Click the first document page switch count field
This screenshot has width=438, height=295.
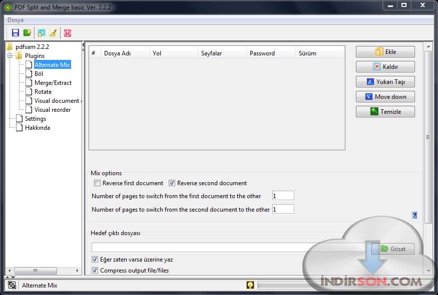(x=283, y=196)
